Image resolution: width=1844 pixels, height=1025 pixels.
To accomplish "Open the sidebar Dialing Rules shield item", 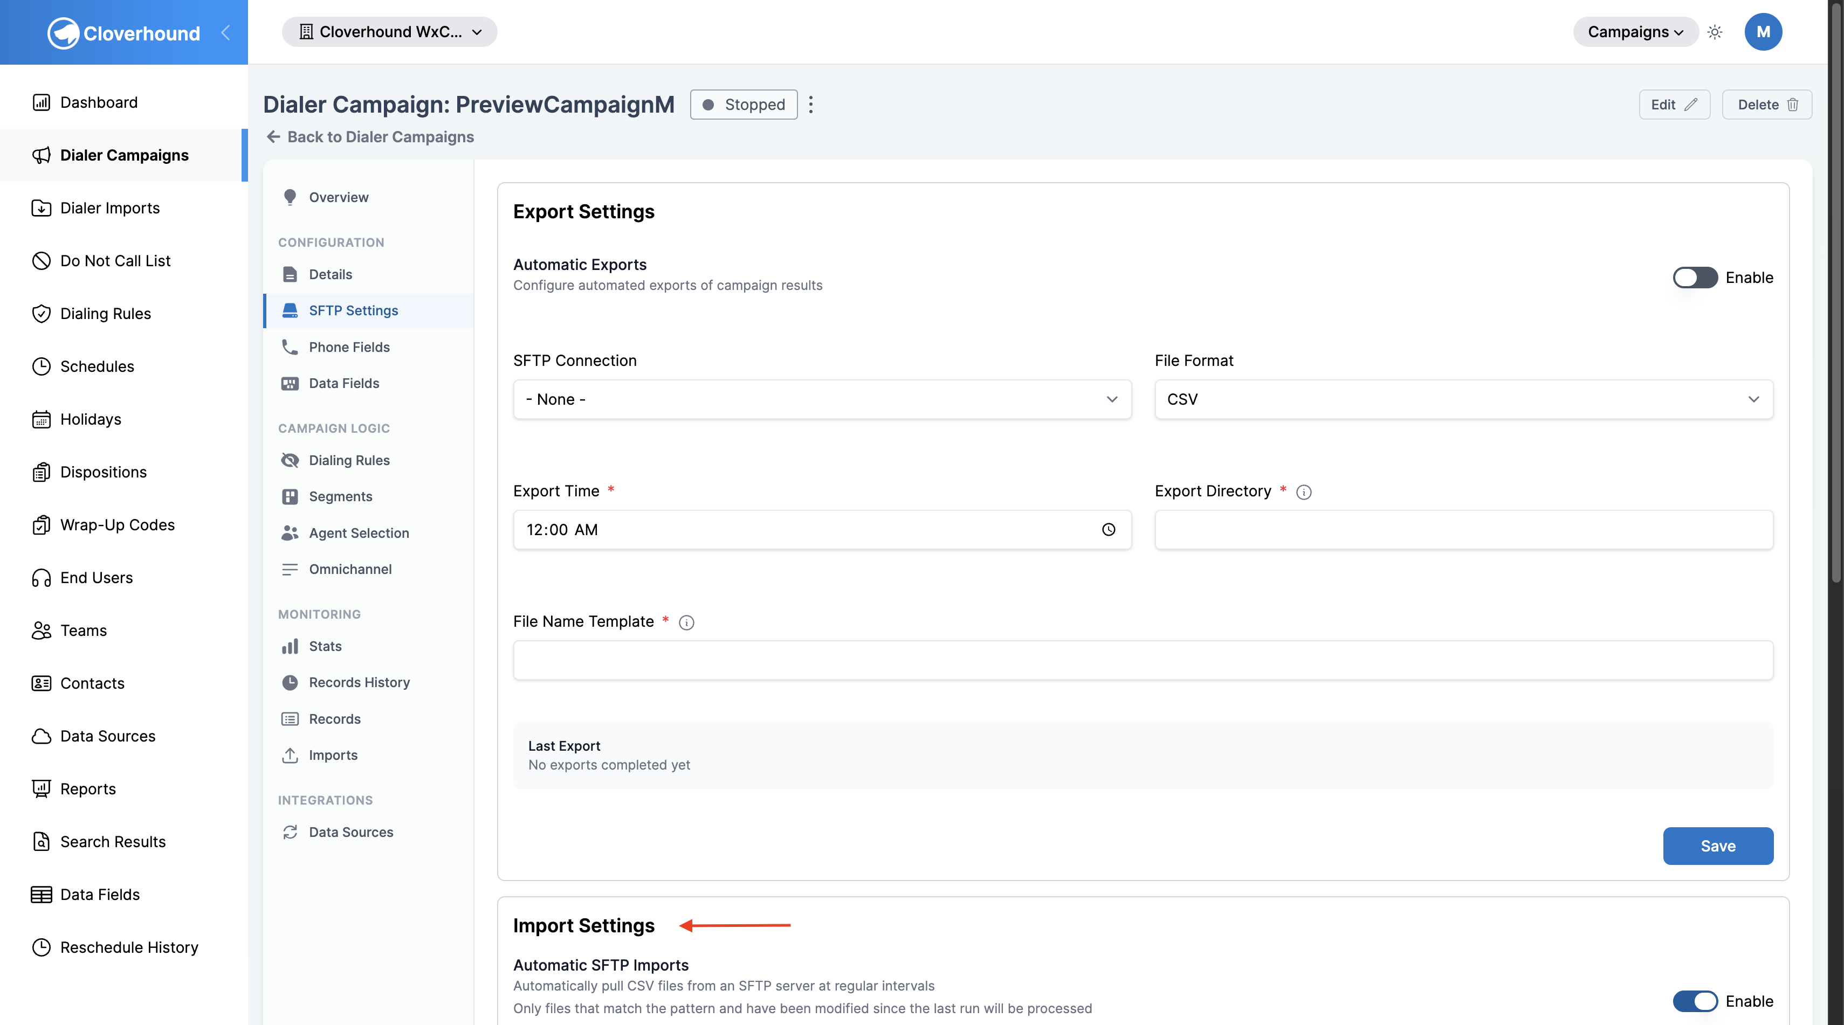I will [91, 313].
